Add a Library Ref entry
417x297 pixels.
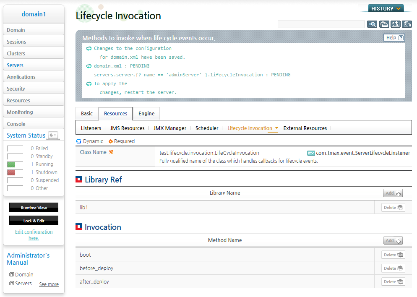[393, 193]
